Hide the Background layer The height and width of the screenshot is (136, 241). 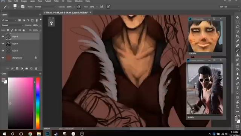pyautogui.click(x=3, y=58)
